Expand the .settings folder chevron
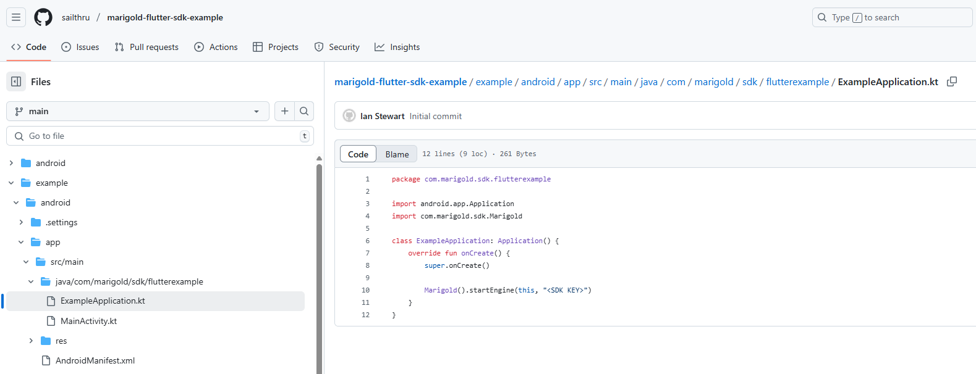Viewport: 976px width, 374px height. 21,222
